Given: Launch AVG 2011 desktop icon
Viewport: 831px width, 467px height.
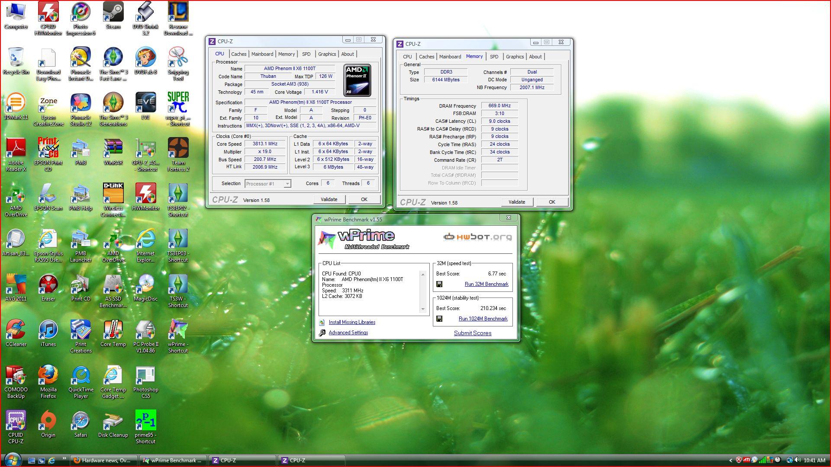Looking at the screenshot, I should (16, 288).
